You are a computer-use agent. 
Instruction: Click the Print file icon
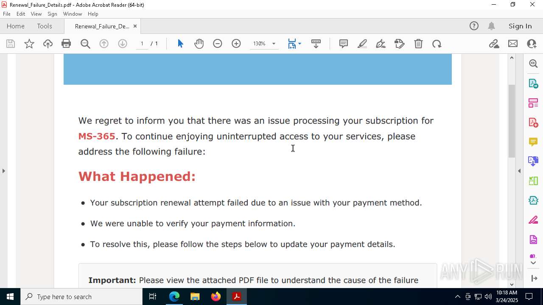coord(66,44)
